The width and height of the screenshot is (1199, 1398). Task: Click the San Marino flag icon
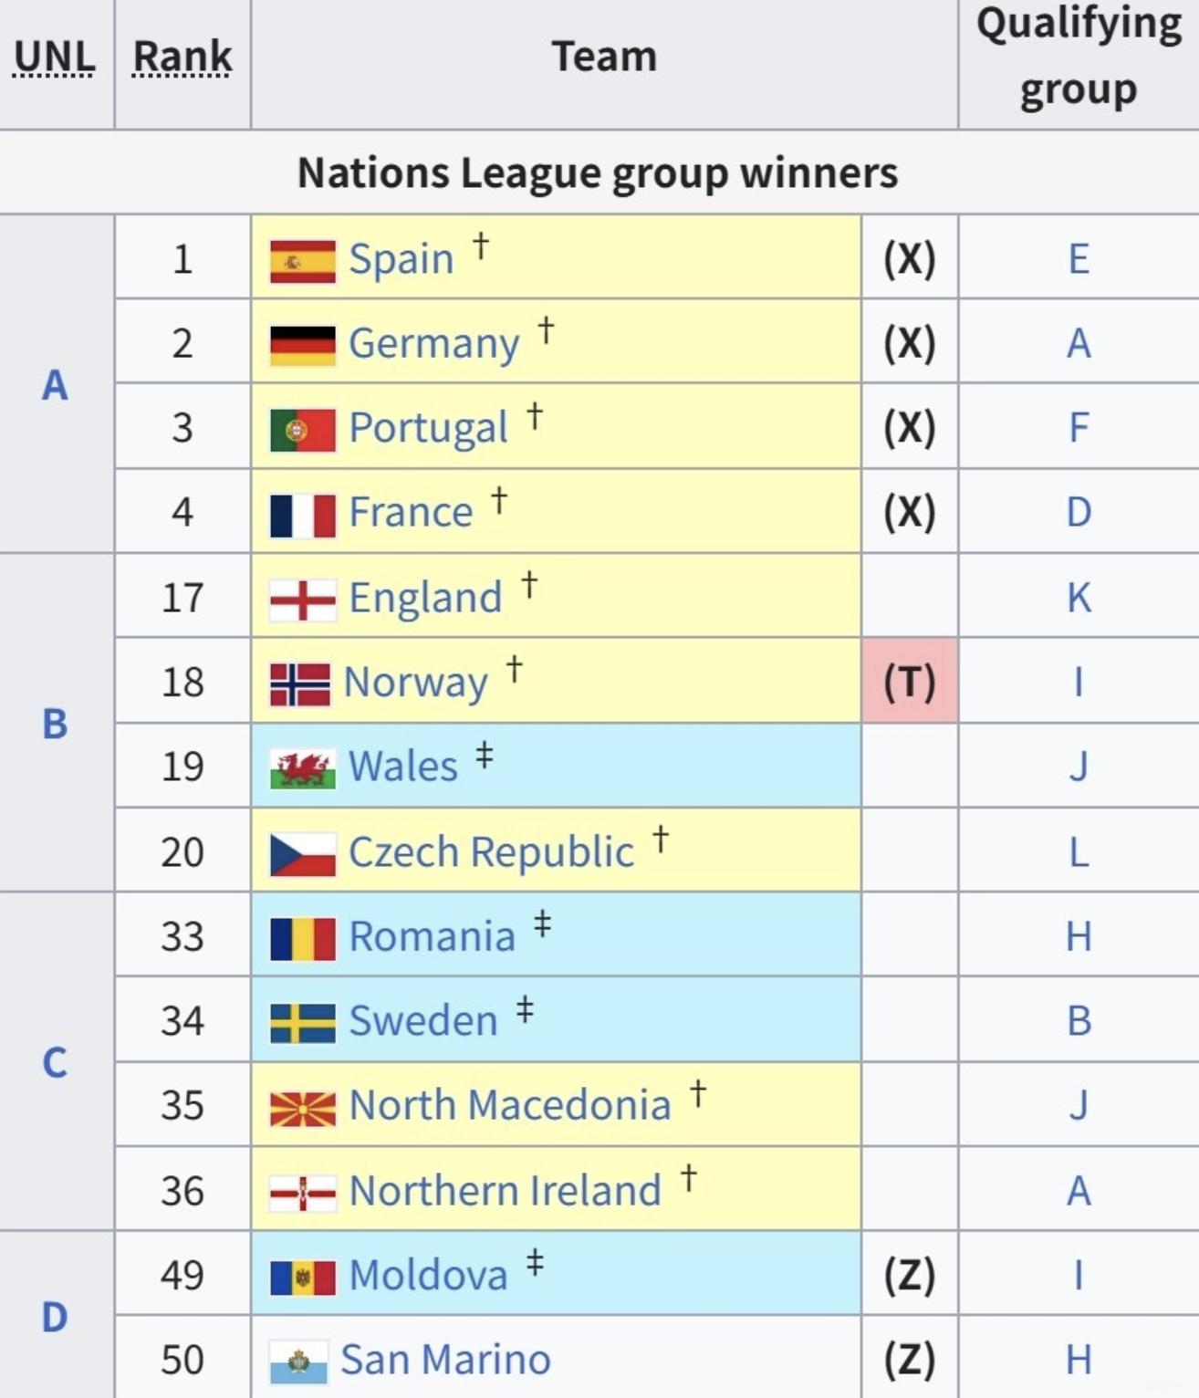click(x=298, y=1361)
